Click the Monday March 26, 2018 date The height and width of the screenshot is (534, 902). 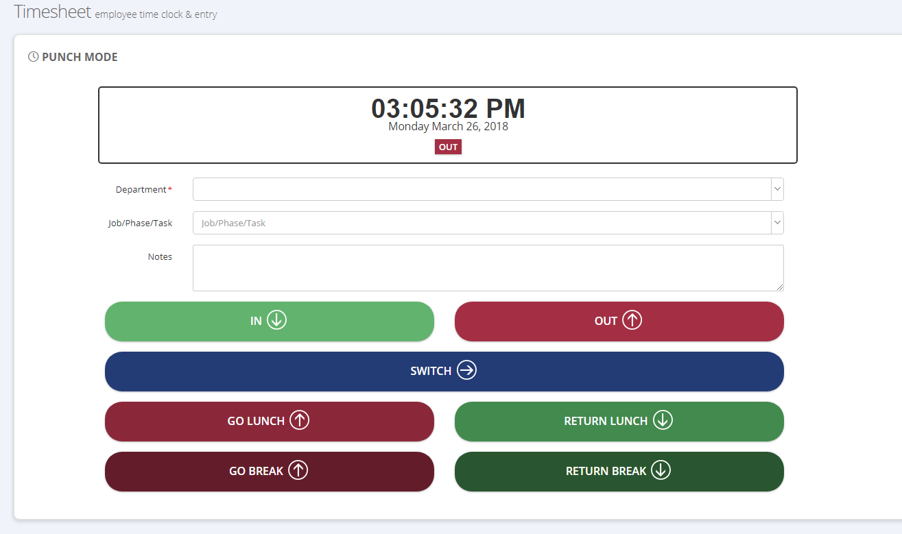[x=448, y=127]
